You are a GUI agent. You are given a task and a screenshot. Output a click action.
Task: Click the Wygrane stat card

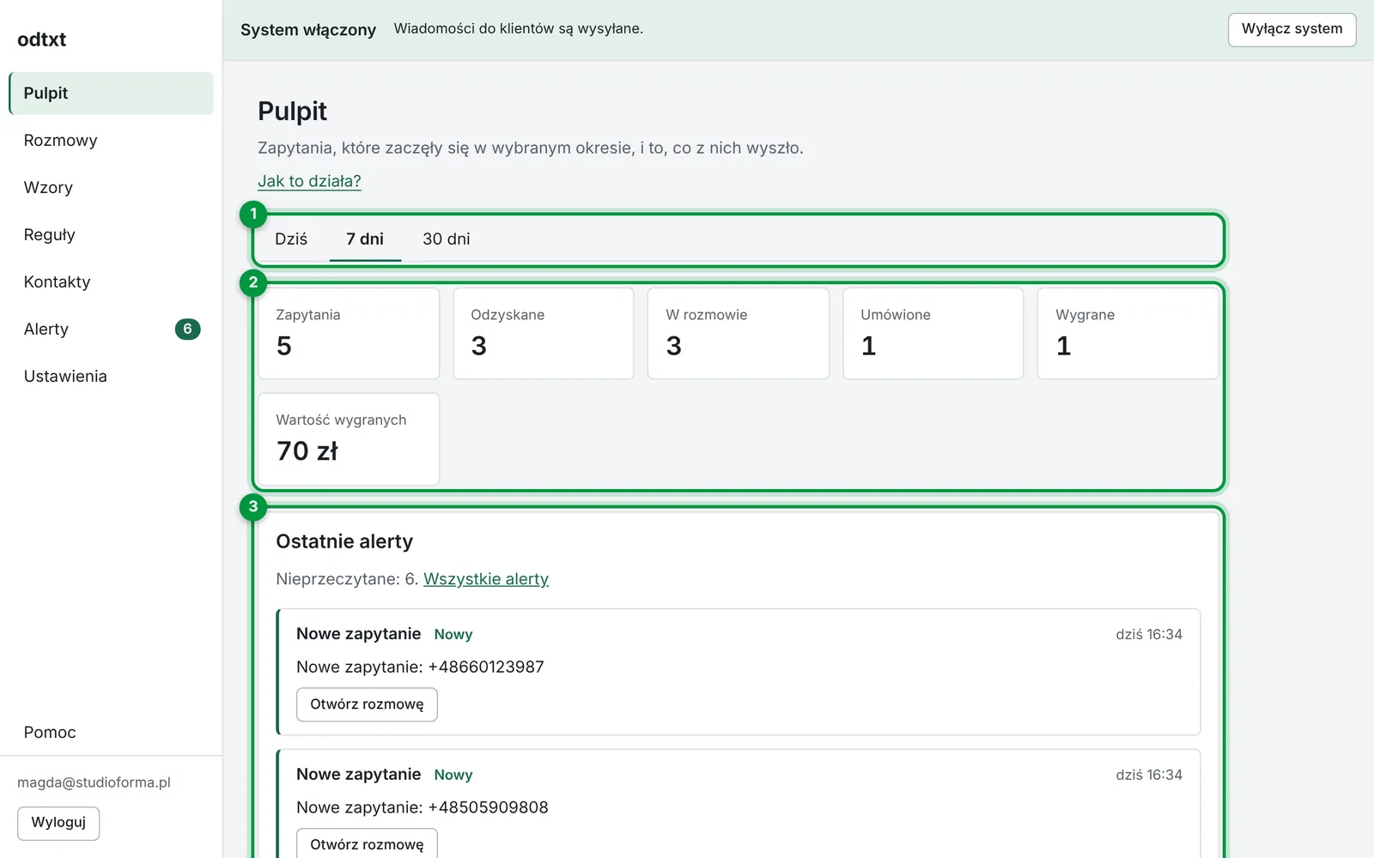pos(1128,334)
